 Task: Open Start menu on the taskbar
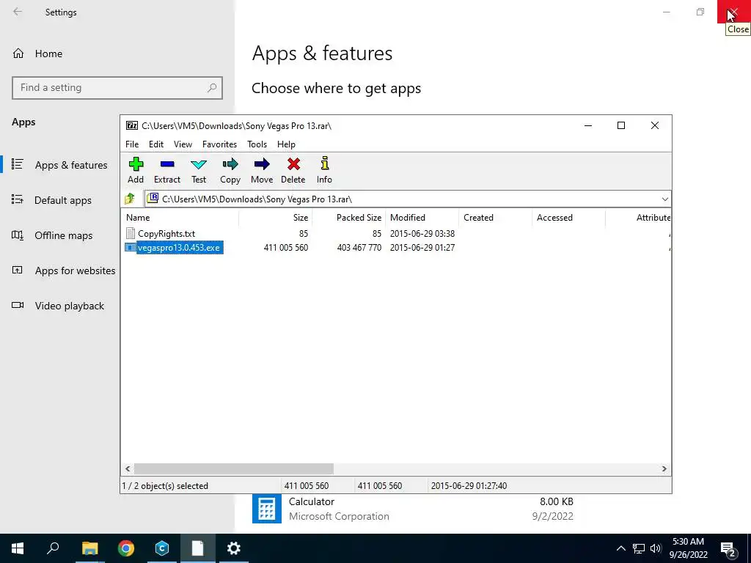coord(18,548)
